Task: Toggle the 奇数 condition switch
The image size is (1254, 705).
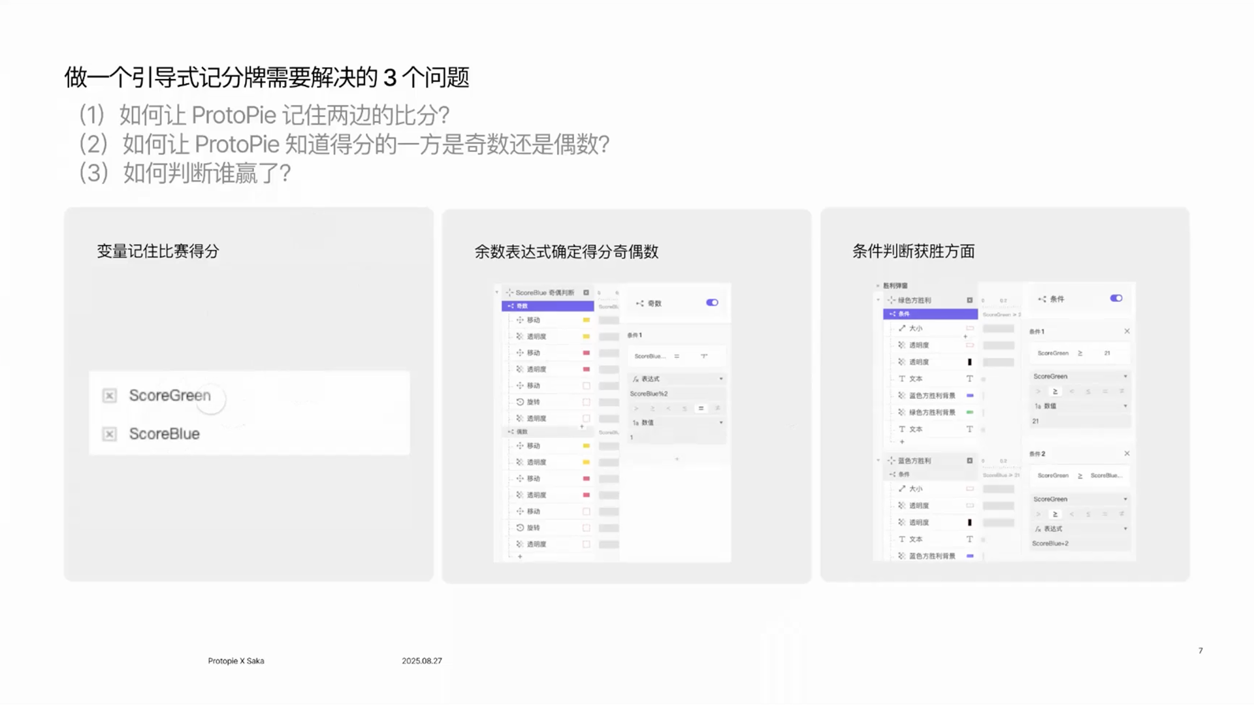Action: point(712,303)
